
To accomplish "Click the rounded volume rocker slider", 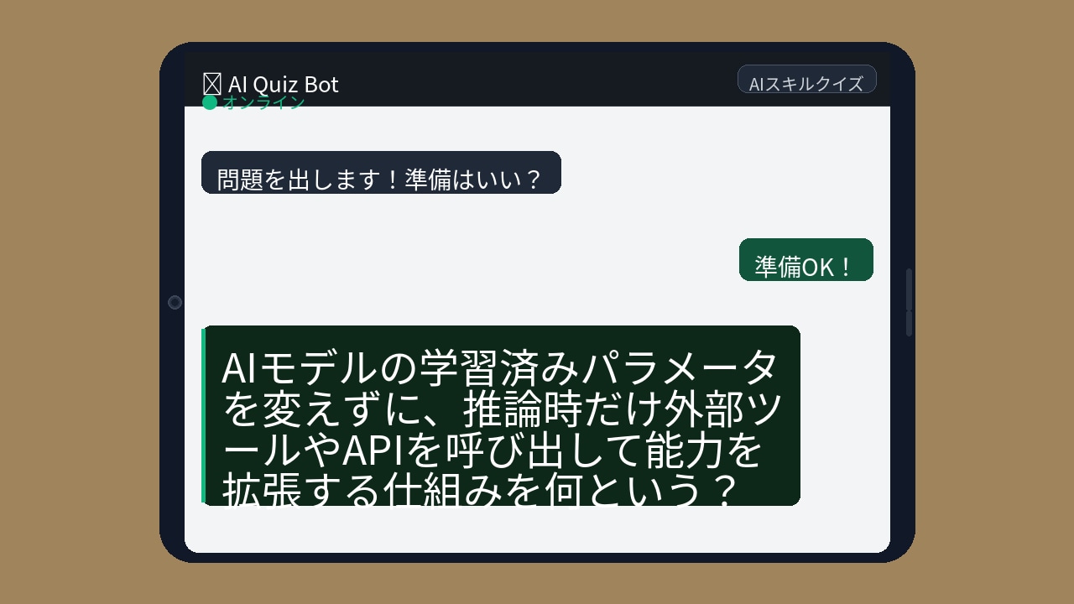I will point(908,302).
